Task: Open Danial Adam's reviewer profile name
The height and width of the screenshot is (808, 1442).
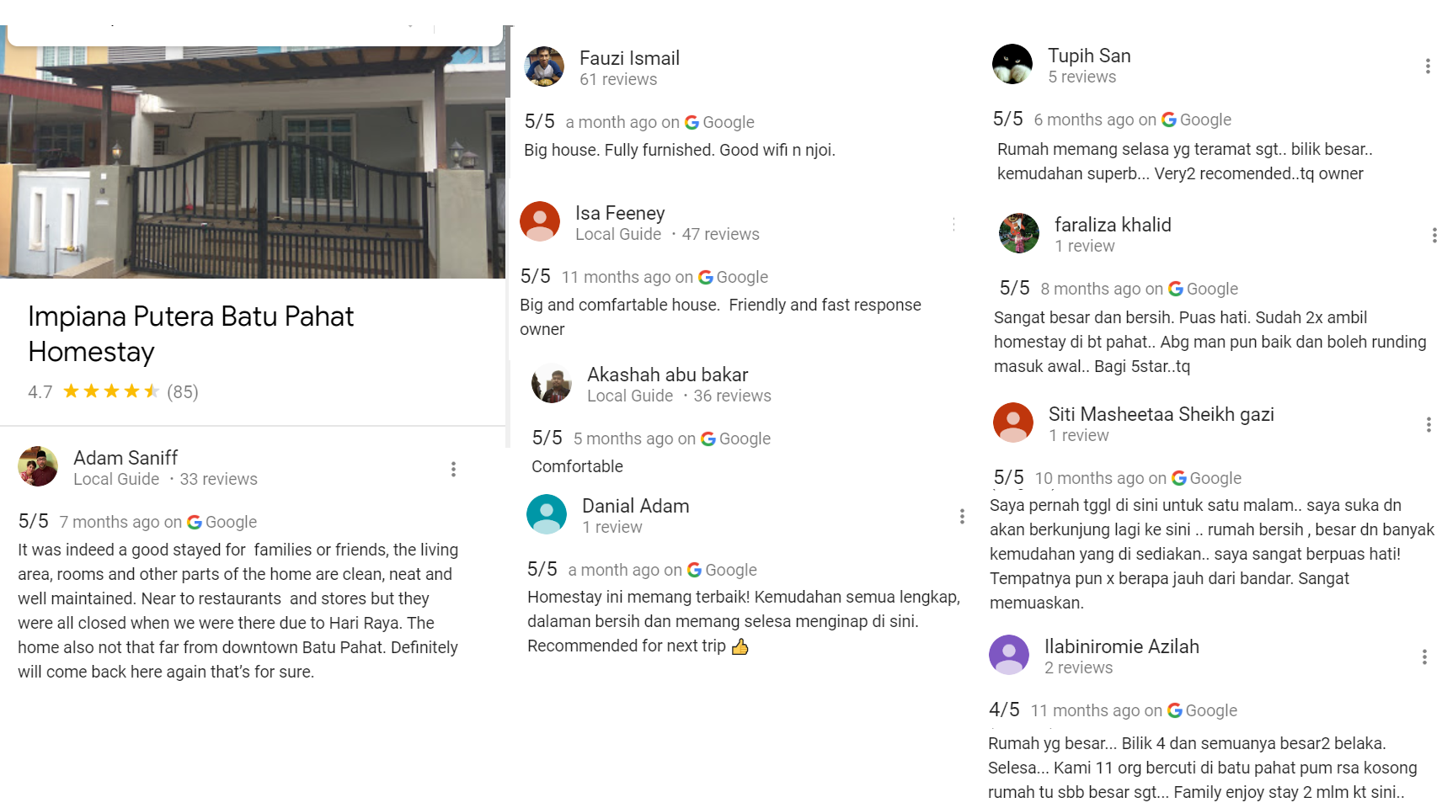Action: pos(636,506)
